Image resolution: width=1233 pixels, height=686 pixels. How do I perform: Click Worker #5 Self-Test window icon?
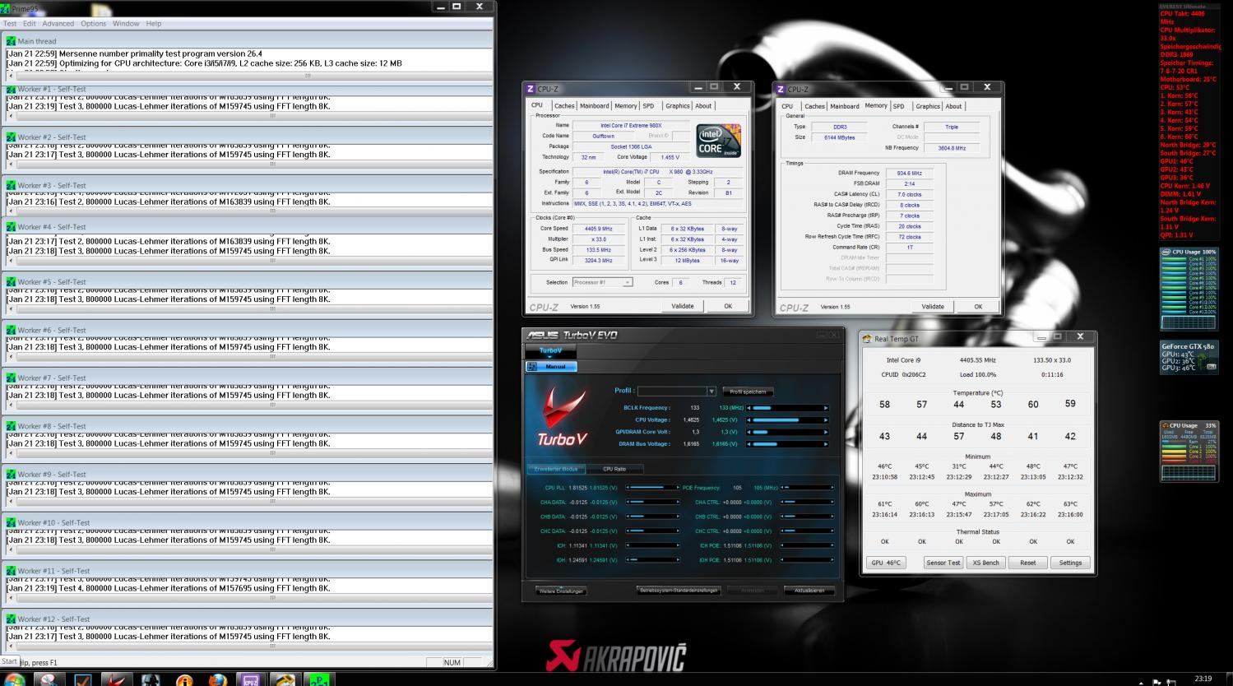click(12, 282)
